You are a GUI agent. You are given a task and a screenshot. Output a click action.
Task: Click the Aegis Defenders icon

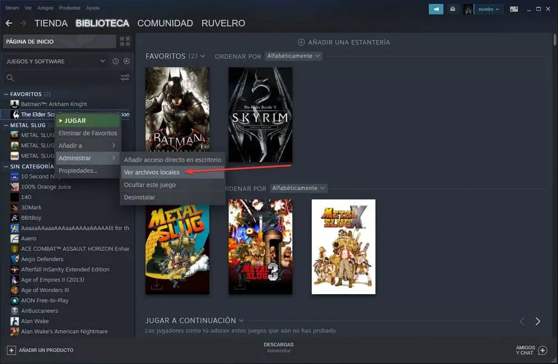15,259
